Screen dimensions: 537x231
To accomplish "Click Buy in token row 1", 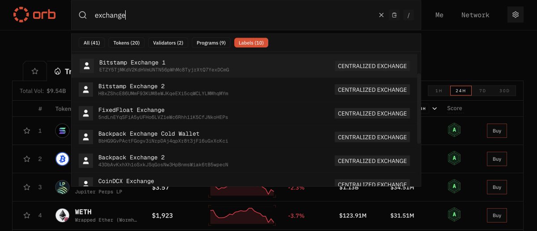I will click(x=497, y=131).
